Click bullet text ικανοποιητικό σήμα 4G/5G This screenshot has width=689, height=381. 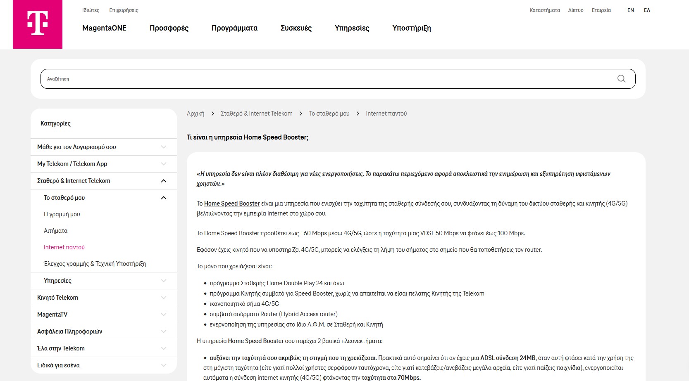244,304
